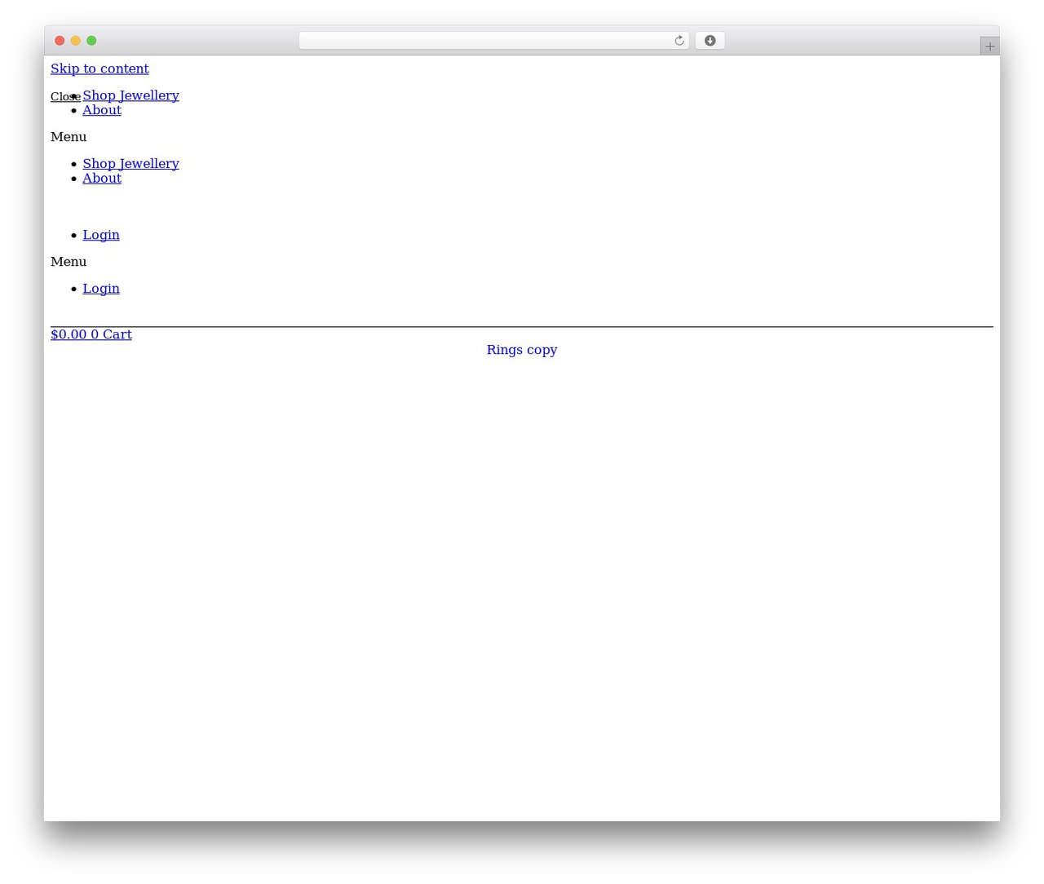Click the reload page icon
The height and width of the screenshot is (884, 1044).
click(x=679, y=41)
